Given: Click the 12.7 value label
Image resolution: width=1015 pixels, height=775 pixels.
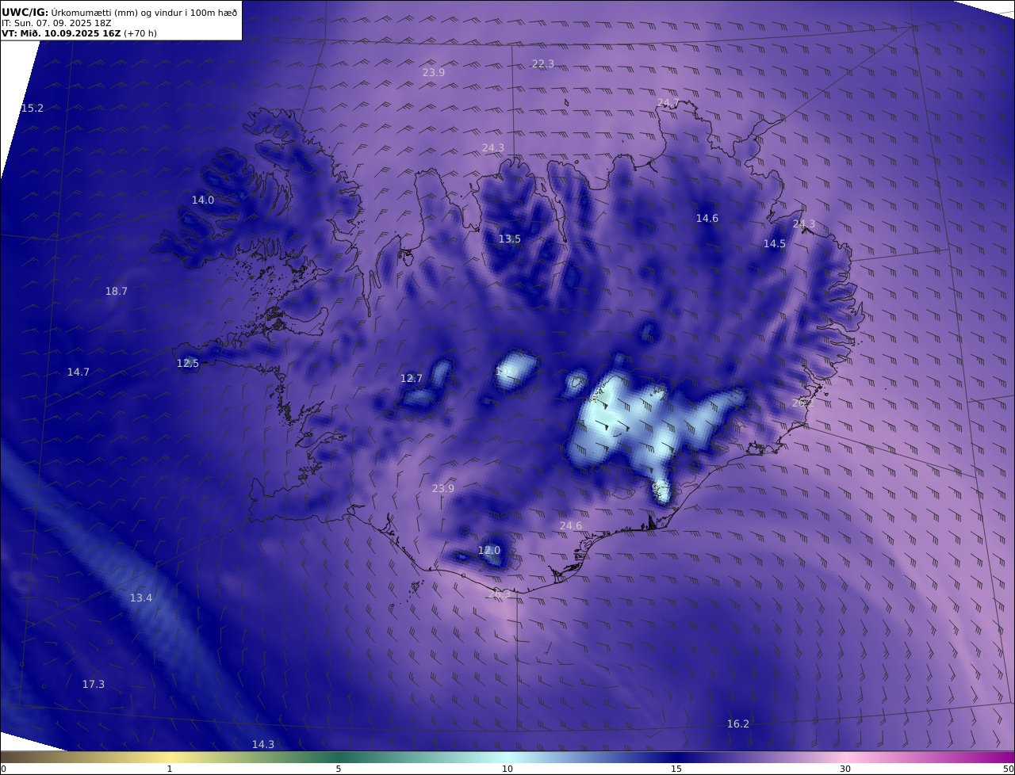Looking at the screenshot, I should click(412, 378).
